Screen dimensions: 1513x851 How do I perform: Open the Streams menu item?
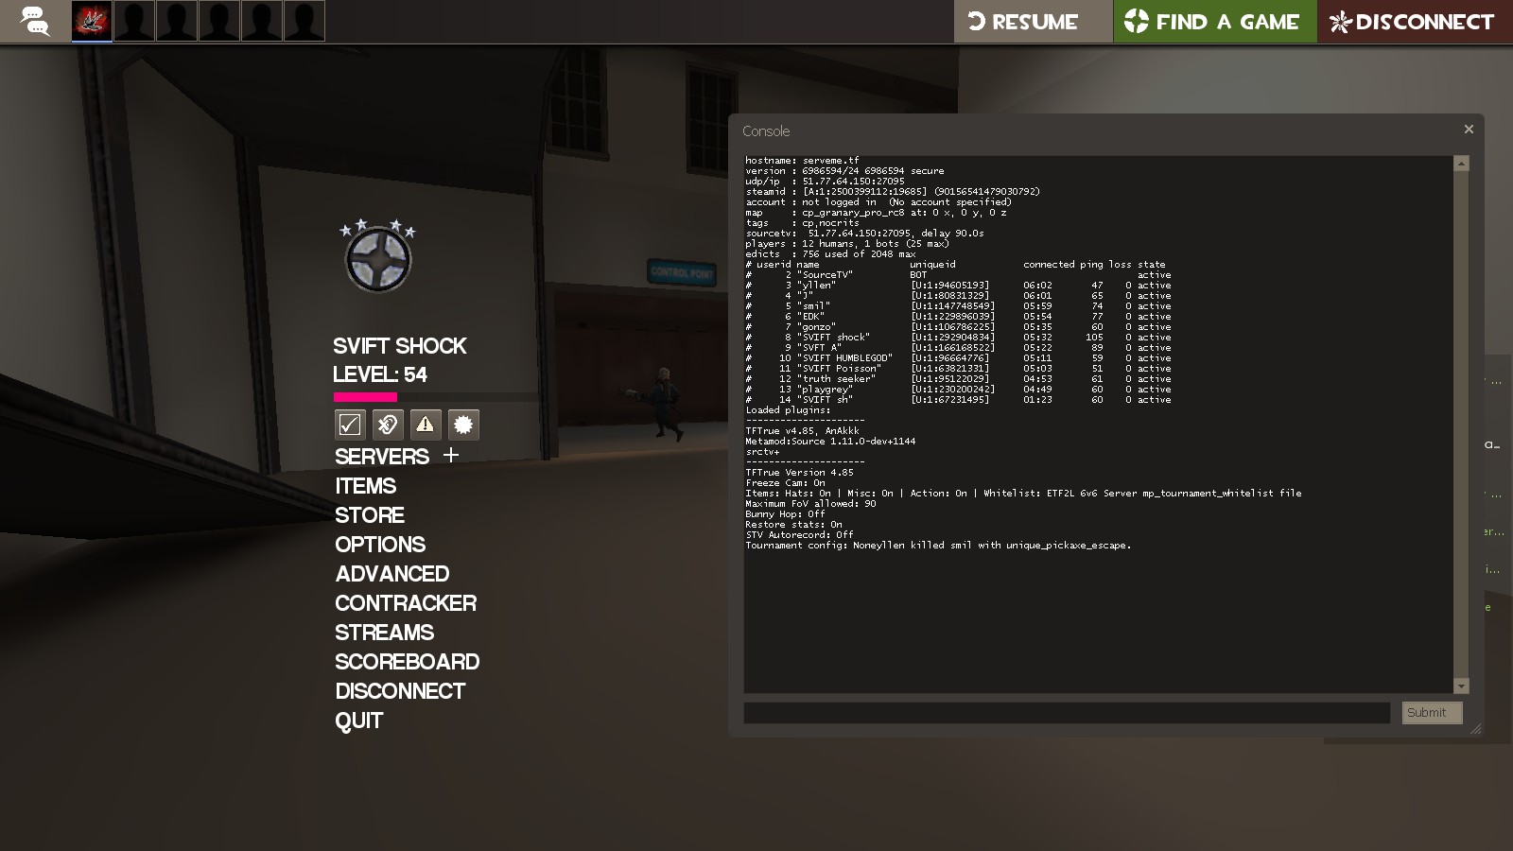pos(384,633)
